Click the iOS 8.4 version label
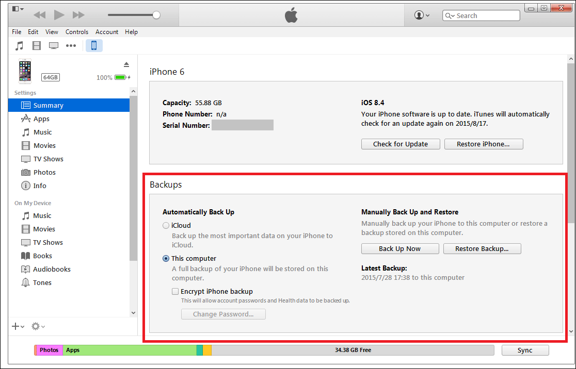 373,103
